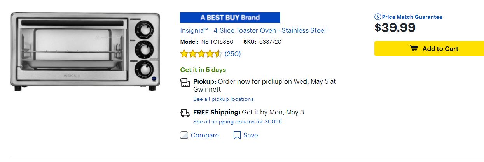Click the toaster oven product image
This screenshot has height=162, width=484.
point(85,51)
